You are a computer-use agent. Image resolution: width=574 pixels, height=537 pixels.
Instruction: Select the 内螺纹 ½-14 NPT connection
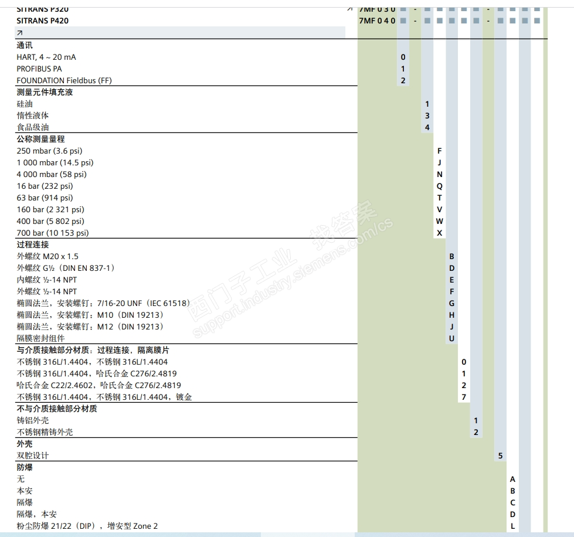[x=47, y=280]
